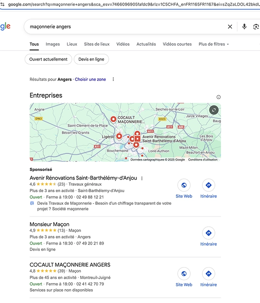Switch to the Vidéos tab

coord(123,44)
